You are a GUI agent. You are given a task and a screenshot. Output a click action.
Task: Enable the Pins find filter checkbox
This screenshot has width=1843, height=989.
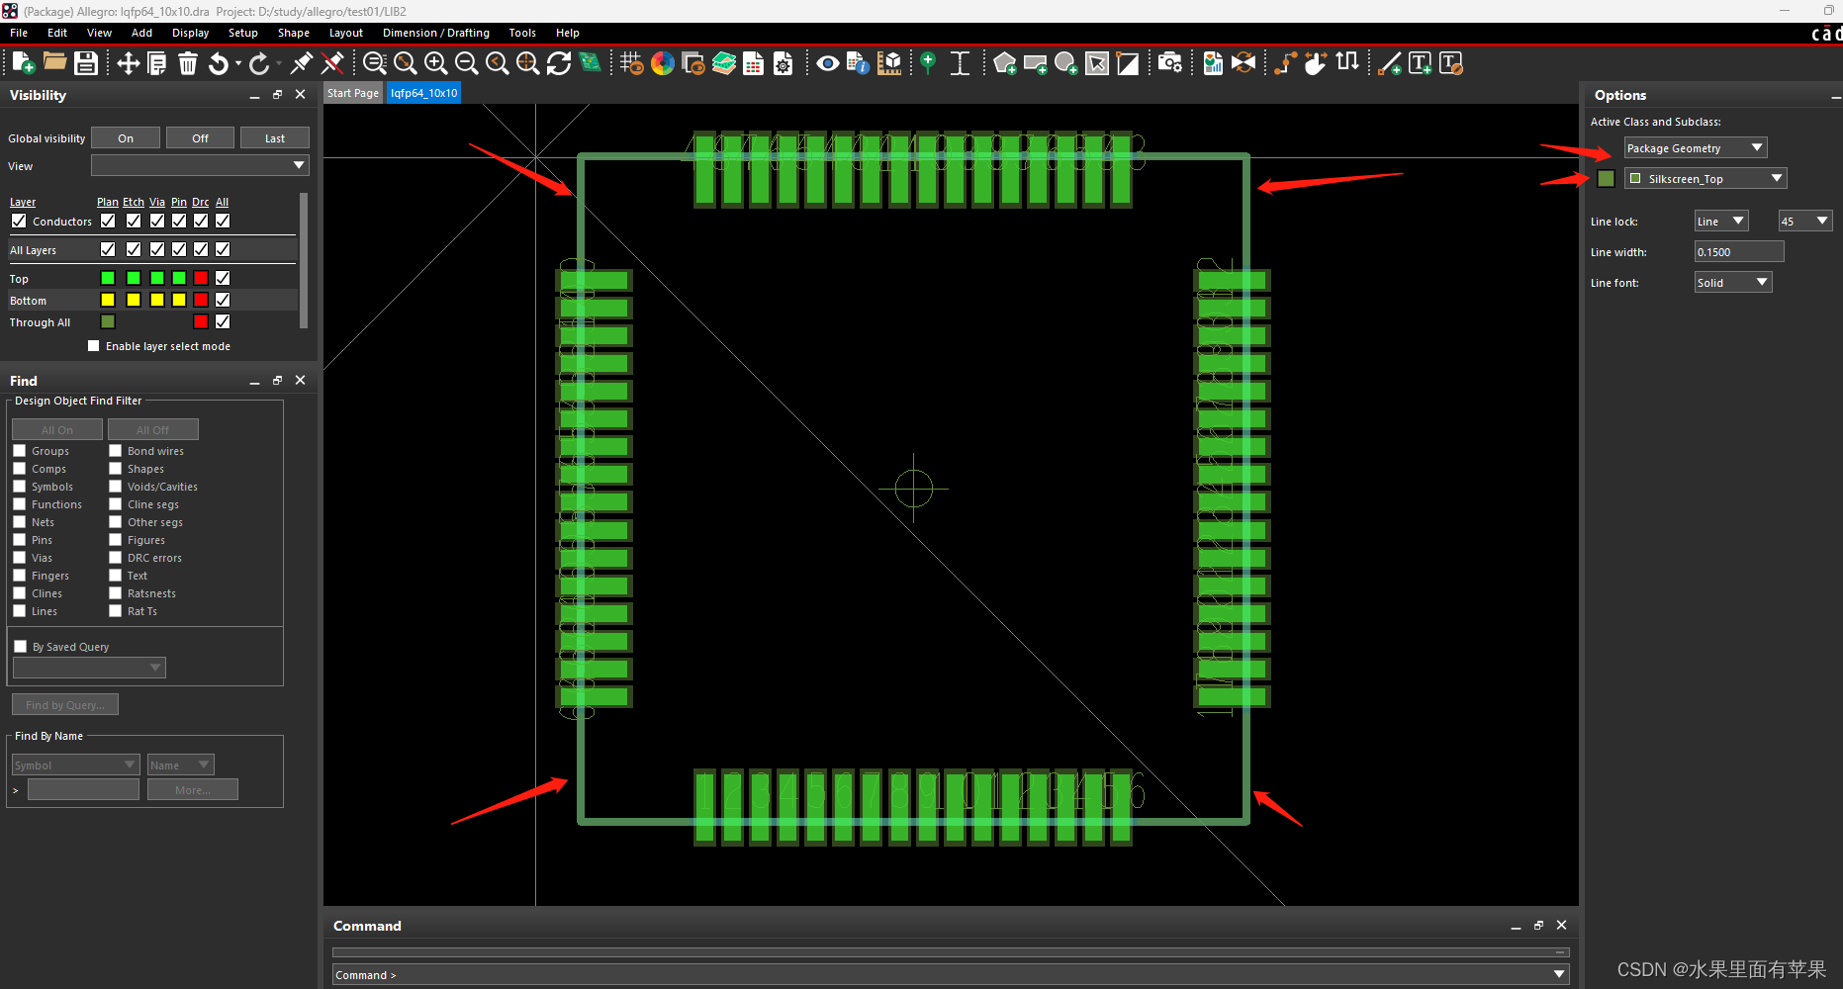click(20, 540)
